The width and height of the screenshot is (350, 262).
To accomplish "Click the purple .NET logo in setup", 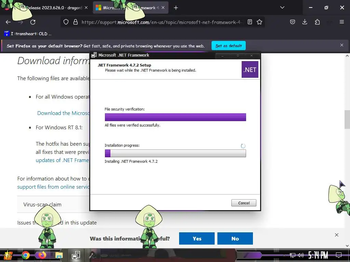I will point(250,70).
